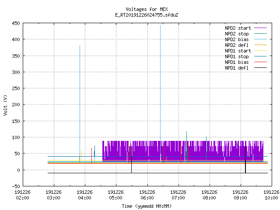Click the chart title Voltages for MEX
Viewport: 280px width, 210px height.
point(147,9)
